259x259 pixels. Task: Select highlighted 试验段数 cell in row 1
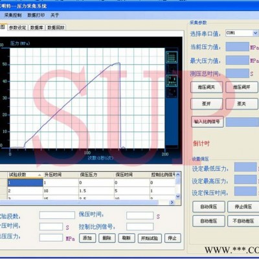click(x=25, y=183)
